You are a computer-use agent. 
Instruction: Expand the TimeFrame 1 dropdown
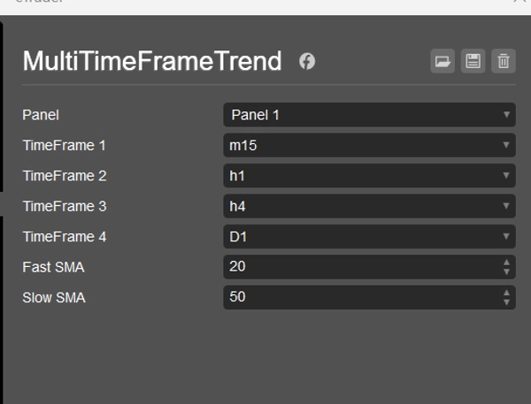pos(369,145)
